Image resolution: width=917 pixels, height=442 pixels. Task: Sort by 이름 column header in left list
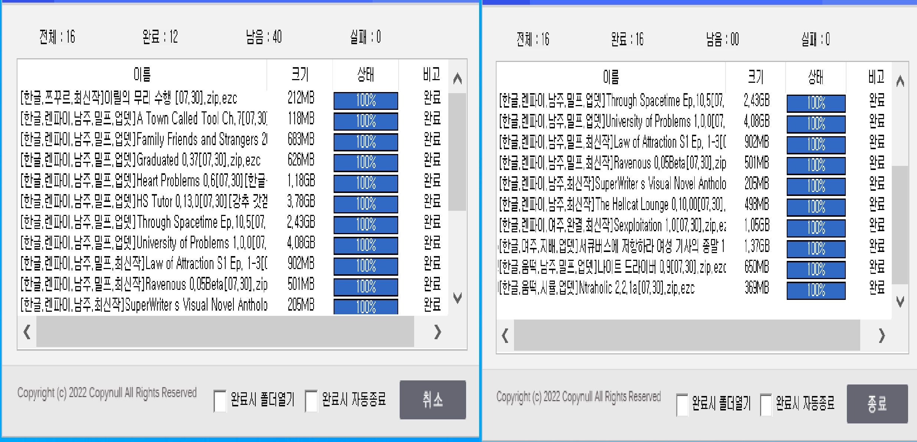tap(142, 75)
